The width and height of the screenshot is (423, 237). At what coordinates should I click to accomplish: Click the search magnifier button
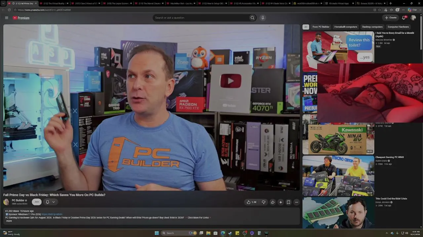(x=252, y=18)
